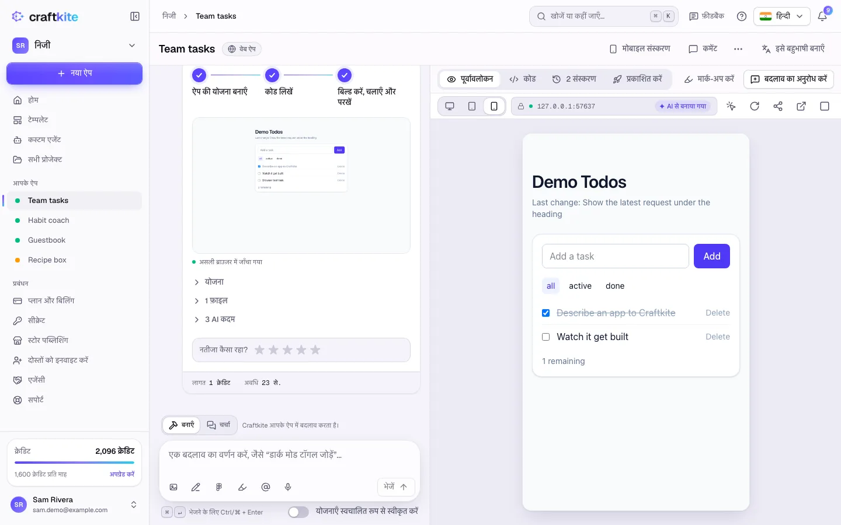
Task: Reload the app preview
Action: click(x=755, y=106)
